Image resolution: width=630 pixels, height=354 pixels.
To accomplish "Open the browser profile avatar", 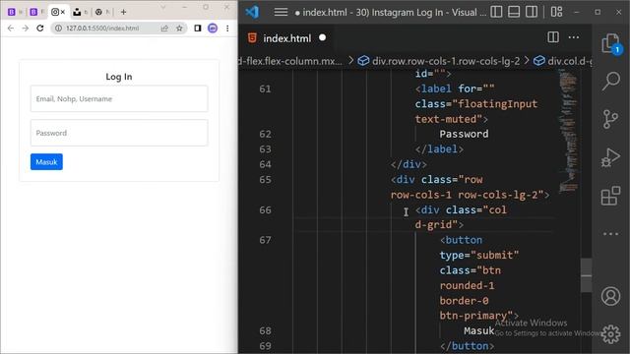I will [x=213, y=29].
